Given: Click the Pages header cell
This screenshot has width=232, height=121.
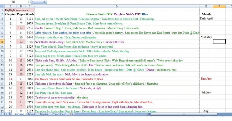Looking at the screenshot, I should [x=21, y=14].
